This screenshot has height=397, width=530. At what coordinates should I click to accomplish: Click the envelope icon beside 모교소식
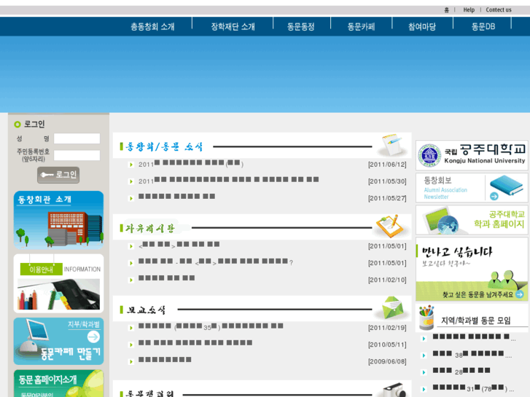(392, 307)
